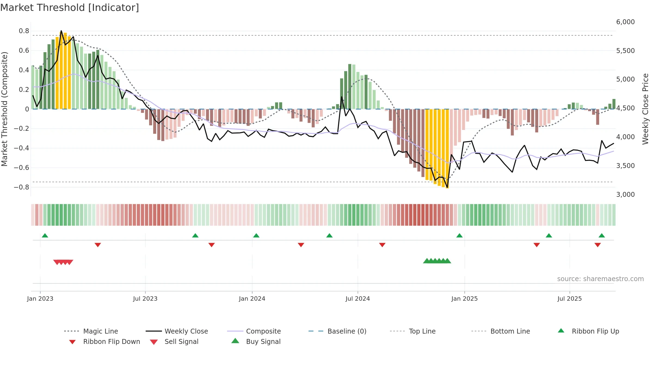Click the green Ribbon Flip Up legend triangle icon
653x367 pixels.
point(561,331)
